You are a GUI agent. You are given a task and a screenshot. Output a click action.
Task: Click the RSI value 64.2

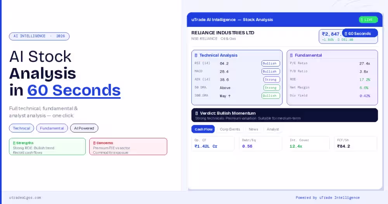point(224,63)
